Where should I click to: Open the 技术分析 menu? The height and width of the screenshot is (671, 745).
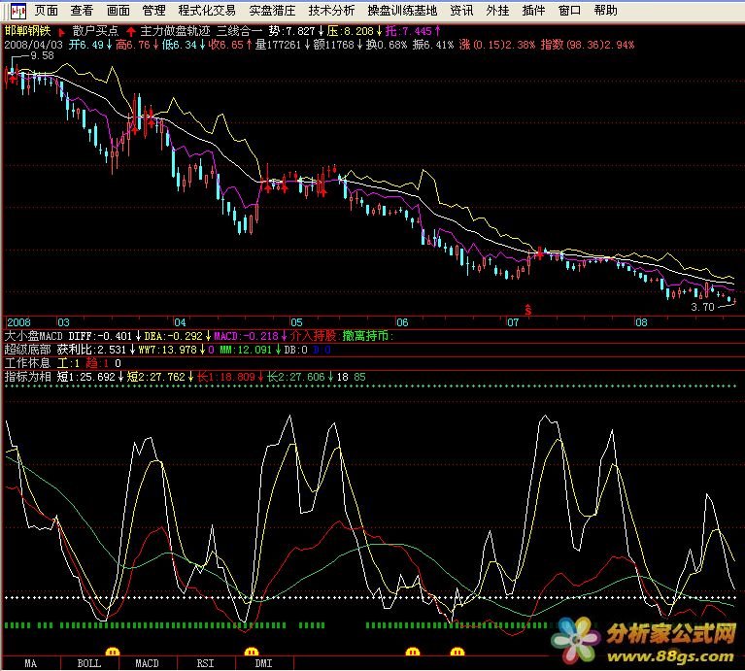click(331, 11)
